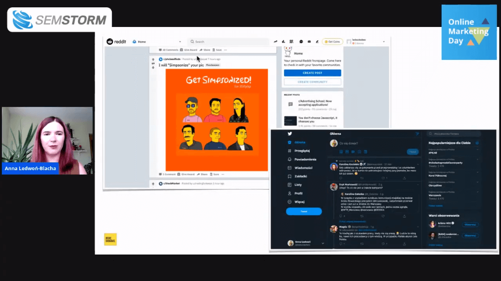Image resolution: width=501 pixels, height=281 pixels.
Task: Follow Ariena Witt with Obserwuj button
Action: click(x=470, y=224)
